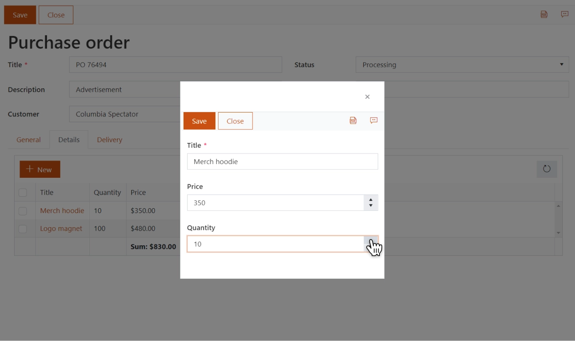
Task: Open page-level comments icon at top right
Action: pyautogui.click(x=565, y=15)
